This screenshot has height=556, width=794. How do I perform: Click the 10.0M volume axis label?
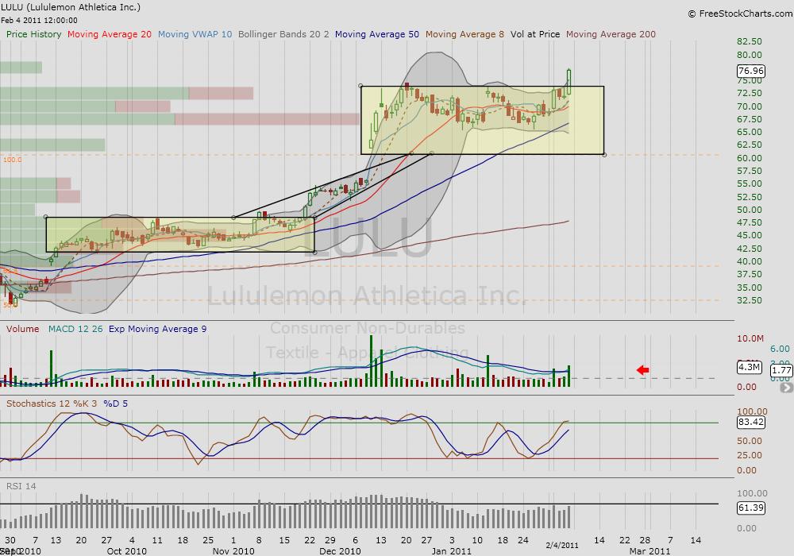tap(750, 338)
